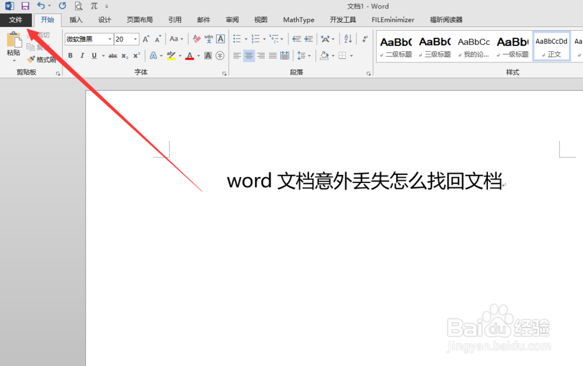Enable center text alignment
The image size is (583, 366).
coord(250,55)
